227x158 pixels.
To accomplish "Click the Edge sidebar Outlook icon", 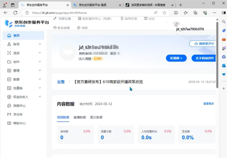I will tap(224, 66).
